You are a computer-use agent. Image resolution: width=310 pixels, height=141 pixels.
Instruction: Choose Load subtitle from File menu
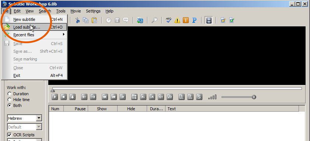[35, 27]
